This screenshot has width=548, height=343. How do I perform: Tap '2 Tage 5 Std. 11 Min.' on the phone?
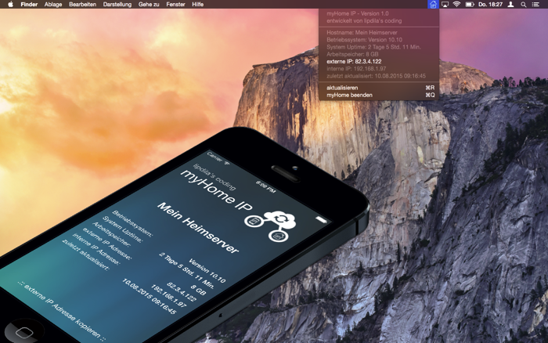click(187, 270)
